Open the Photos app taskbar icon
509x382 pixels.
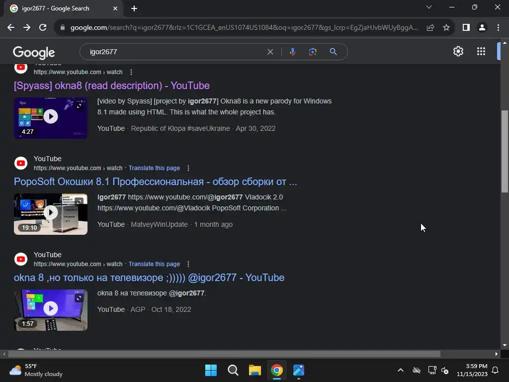tap(299, 370)
